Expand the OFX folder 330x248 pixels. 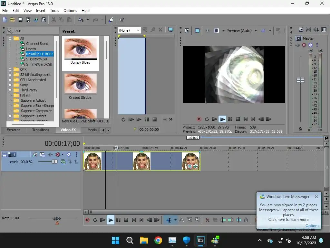coord(10,69)
